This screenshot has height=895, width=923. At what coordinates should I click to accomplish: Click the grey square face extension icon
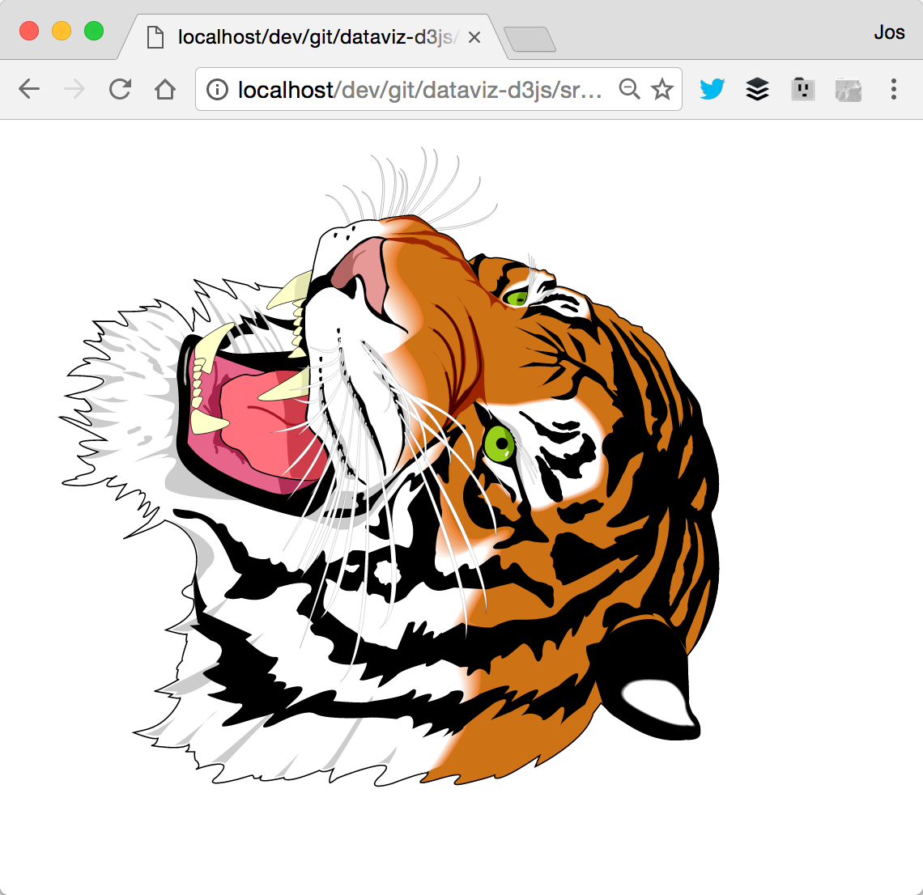803,90
